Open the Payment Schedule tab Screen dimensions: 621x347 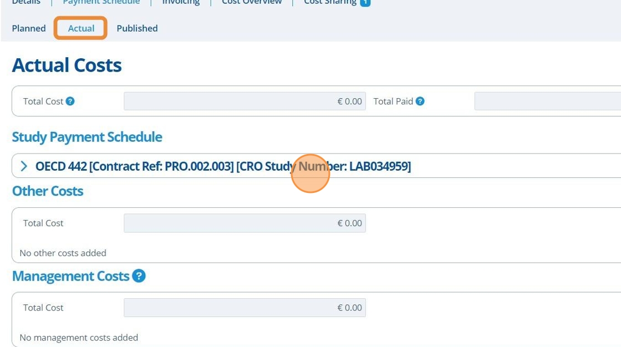(x=101, y=2)
